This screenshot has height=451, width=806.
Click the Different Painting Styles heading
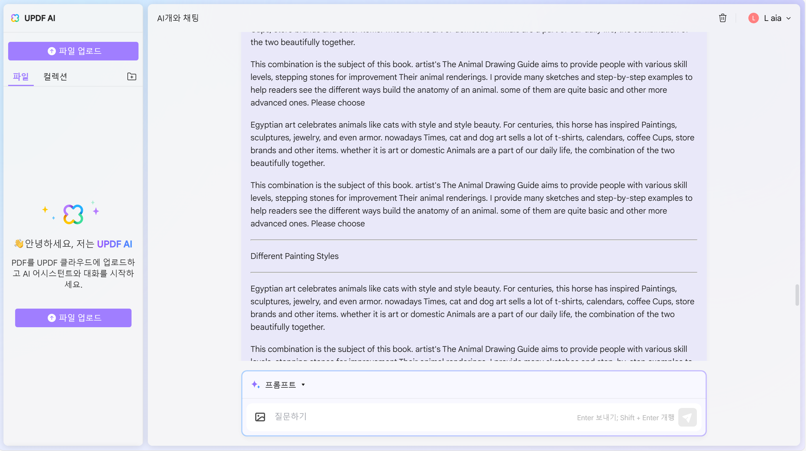[294, 256]
